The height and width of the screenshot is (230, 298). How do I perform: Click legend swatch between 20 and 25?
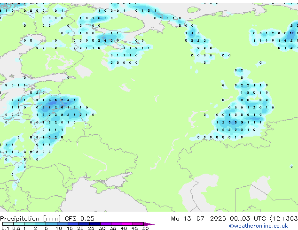point(84,224)
